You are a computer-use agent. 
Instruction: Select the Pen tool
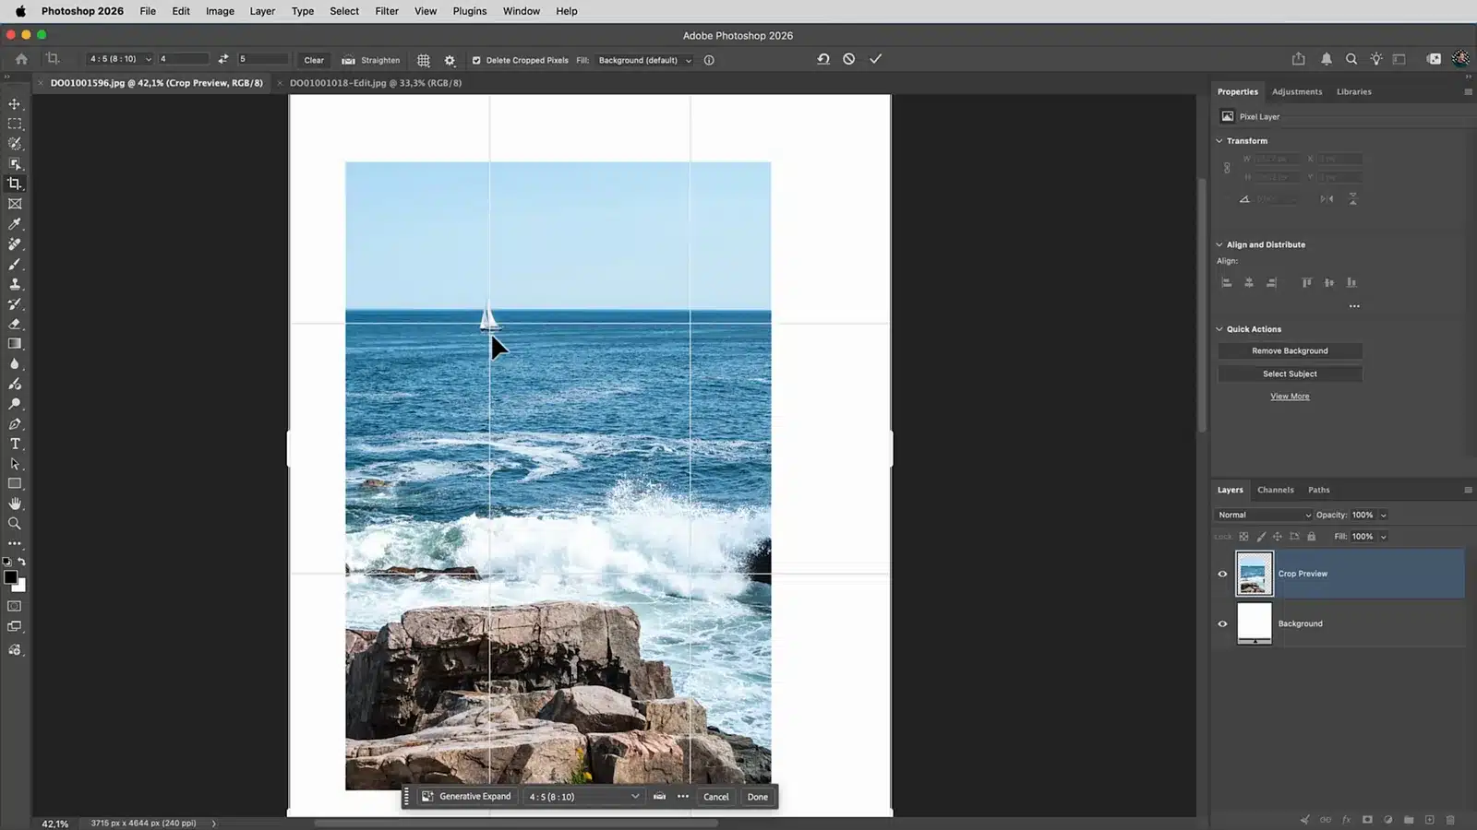15,424
